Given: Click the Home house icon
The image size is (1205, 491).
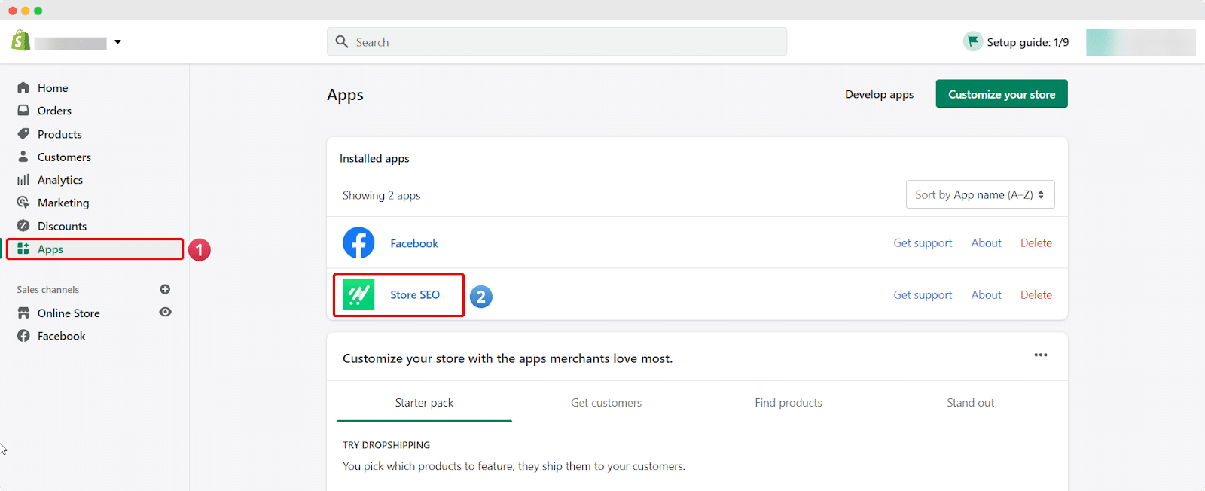Looking at the screenshot, I should click(x=23, y=87).
